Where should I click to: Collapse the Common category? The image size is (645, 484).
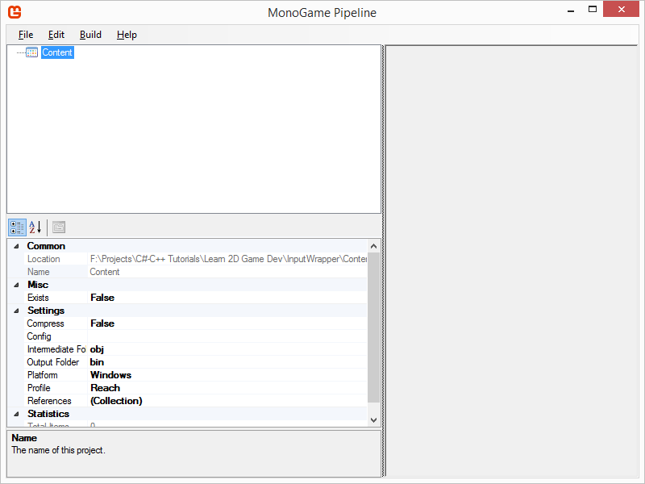pyautogui.click(x=16, y=246)
